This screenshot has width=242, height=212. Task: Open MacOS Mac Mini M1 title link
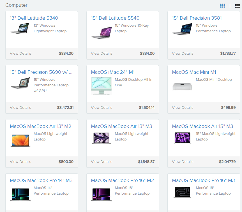(194, 72)
